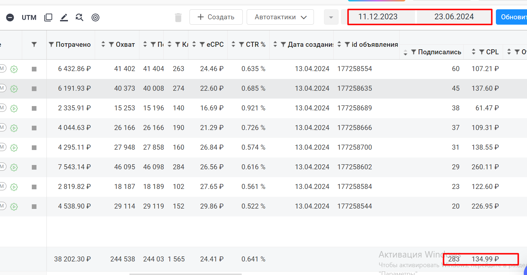Click green gear icon in row 2 335.91 ₽

[14, 109]
